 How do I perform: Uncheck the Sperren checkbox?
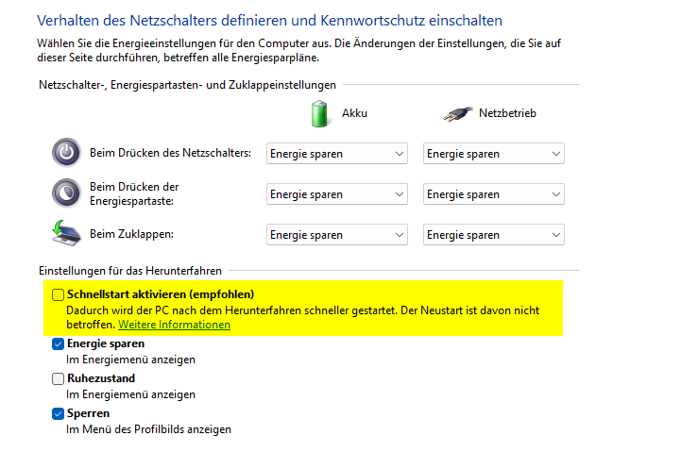coord(59,413)
